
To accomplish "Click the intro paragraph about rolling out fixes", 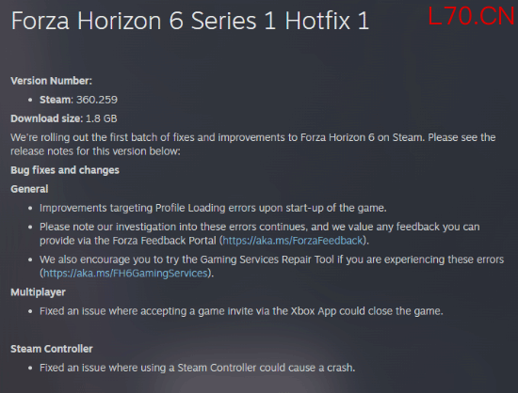I will (x=253, y=145).
